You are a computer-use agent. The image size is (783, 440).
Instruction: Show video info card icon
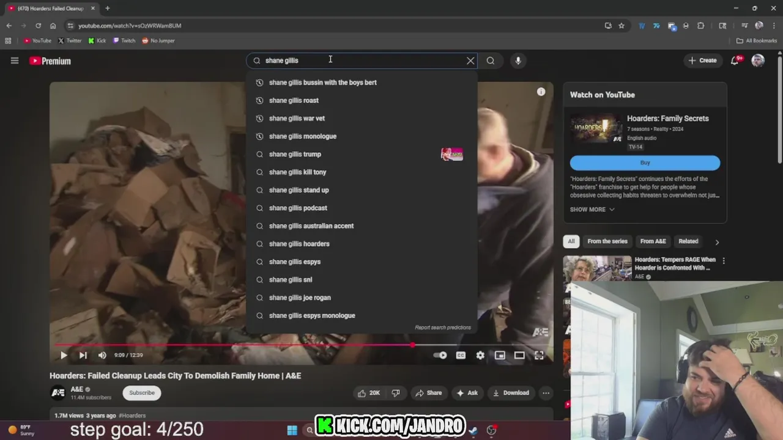pyautogui.click(x=541, y=92)
